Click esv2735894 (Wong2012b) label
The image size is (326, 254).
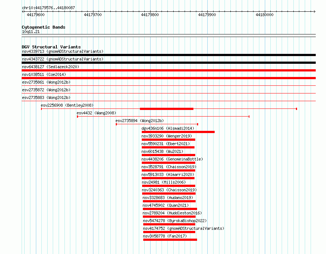tap(140, 121)
